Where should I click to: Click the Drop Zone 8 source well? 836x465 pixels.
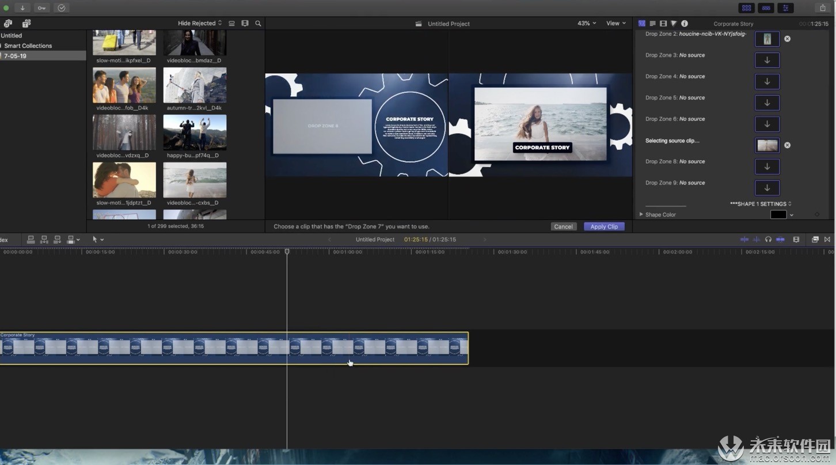(x=767, y=167)
